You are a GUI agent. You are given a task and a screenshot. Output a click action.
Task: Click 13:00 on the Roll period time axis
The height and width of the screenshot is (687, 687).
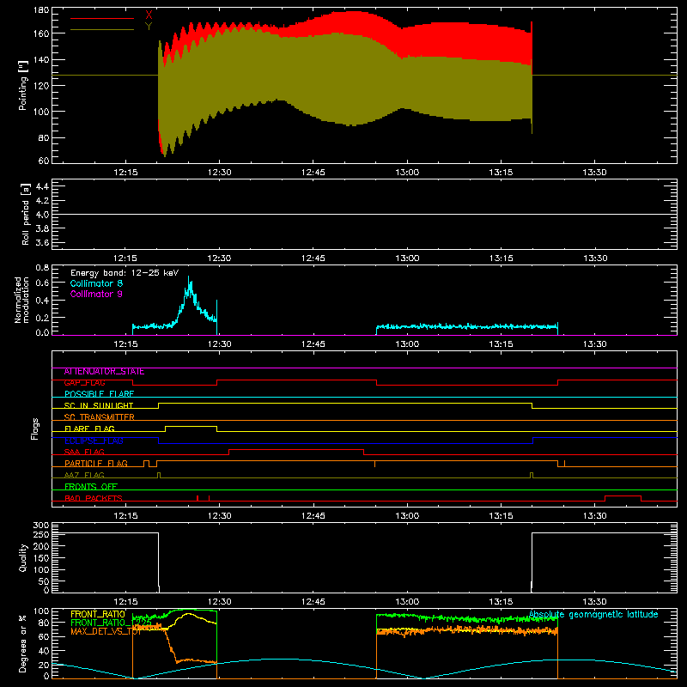pos(407,258)
